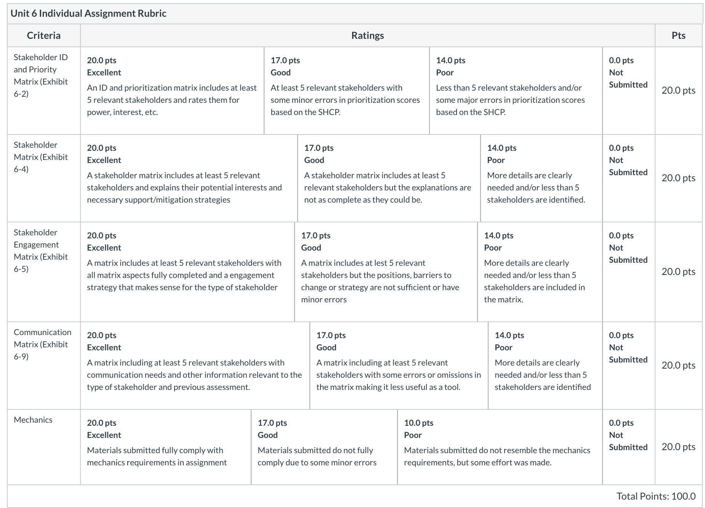Choose Good rating for Stakeholder Matrix Exhibit 6-4
Viewport: 705px width, 508px height.
[x=389, y=178]
